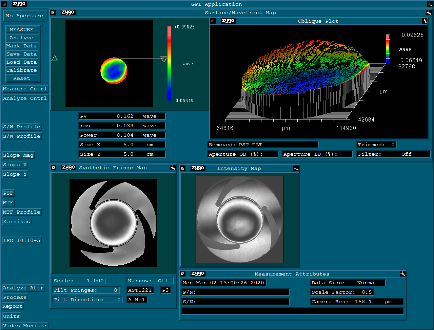Select the right inverted triangle slice marker
This screenshot has width=434, height=330.
164,60
